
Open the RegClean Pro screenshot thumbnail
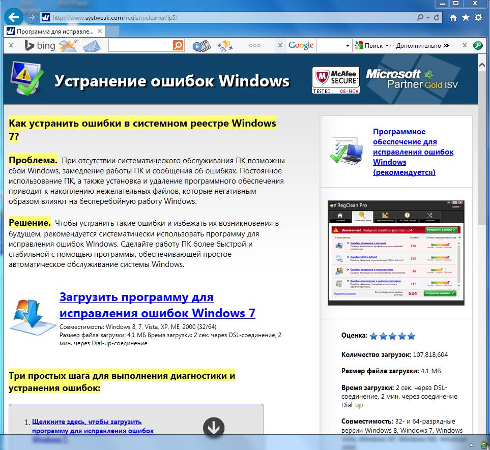pyautogui.click(x=396, y=253)
